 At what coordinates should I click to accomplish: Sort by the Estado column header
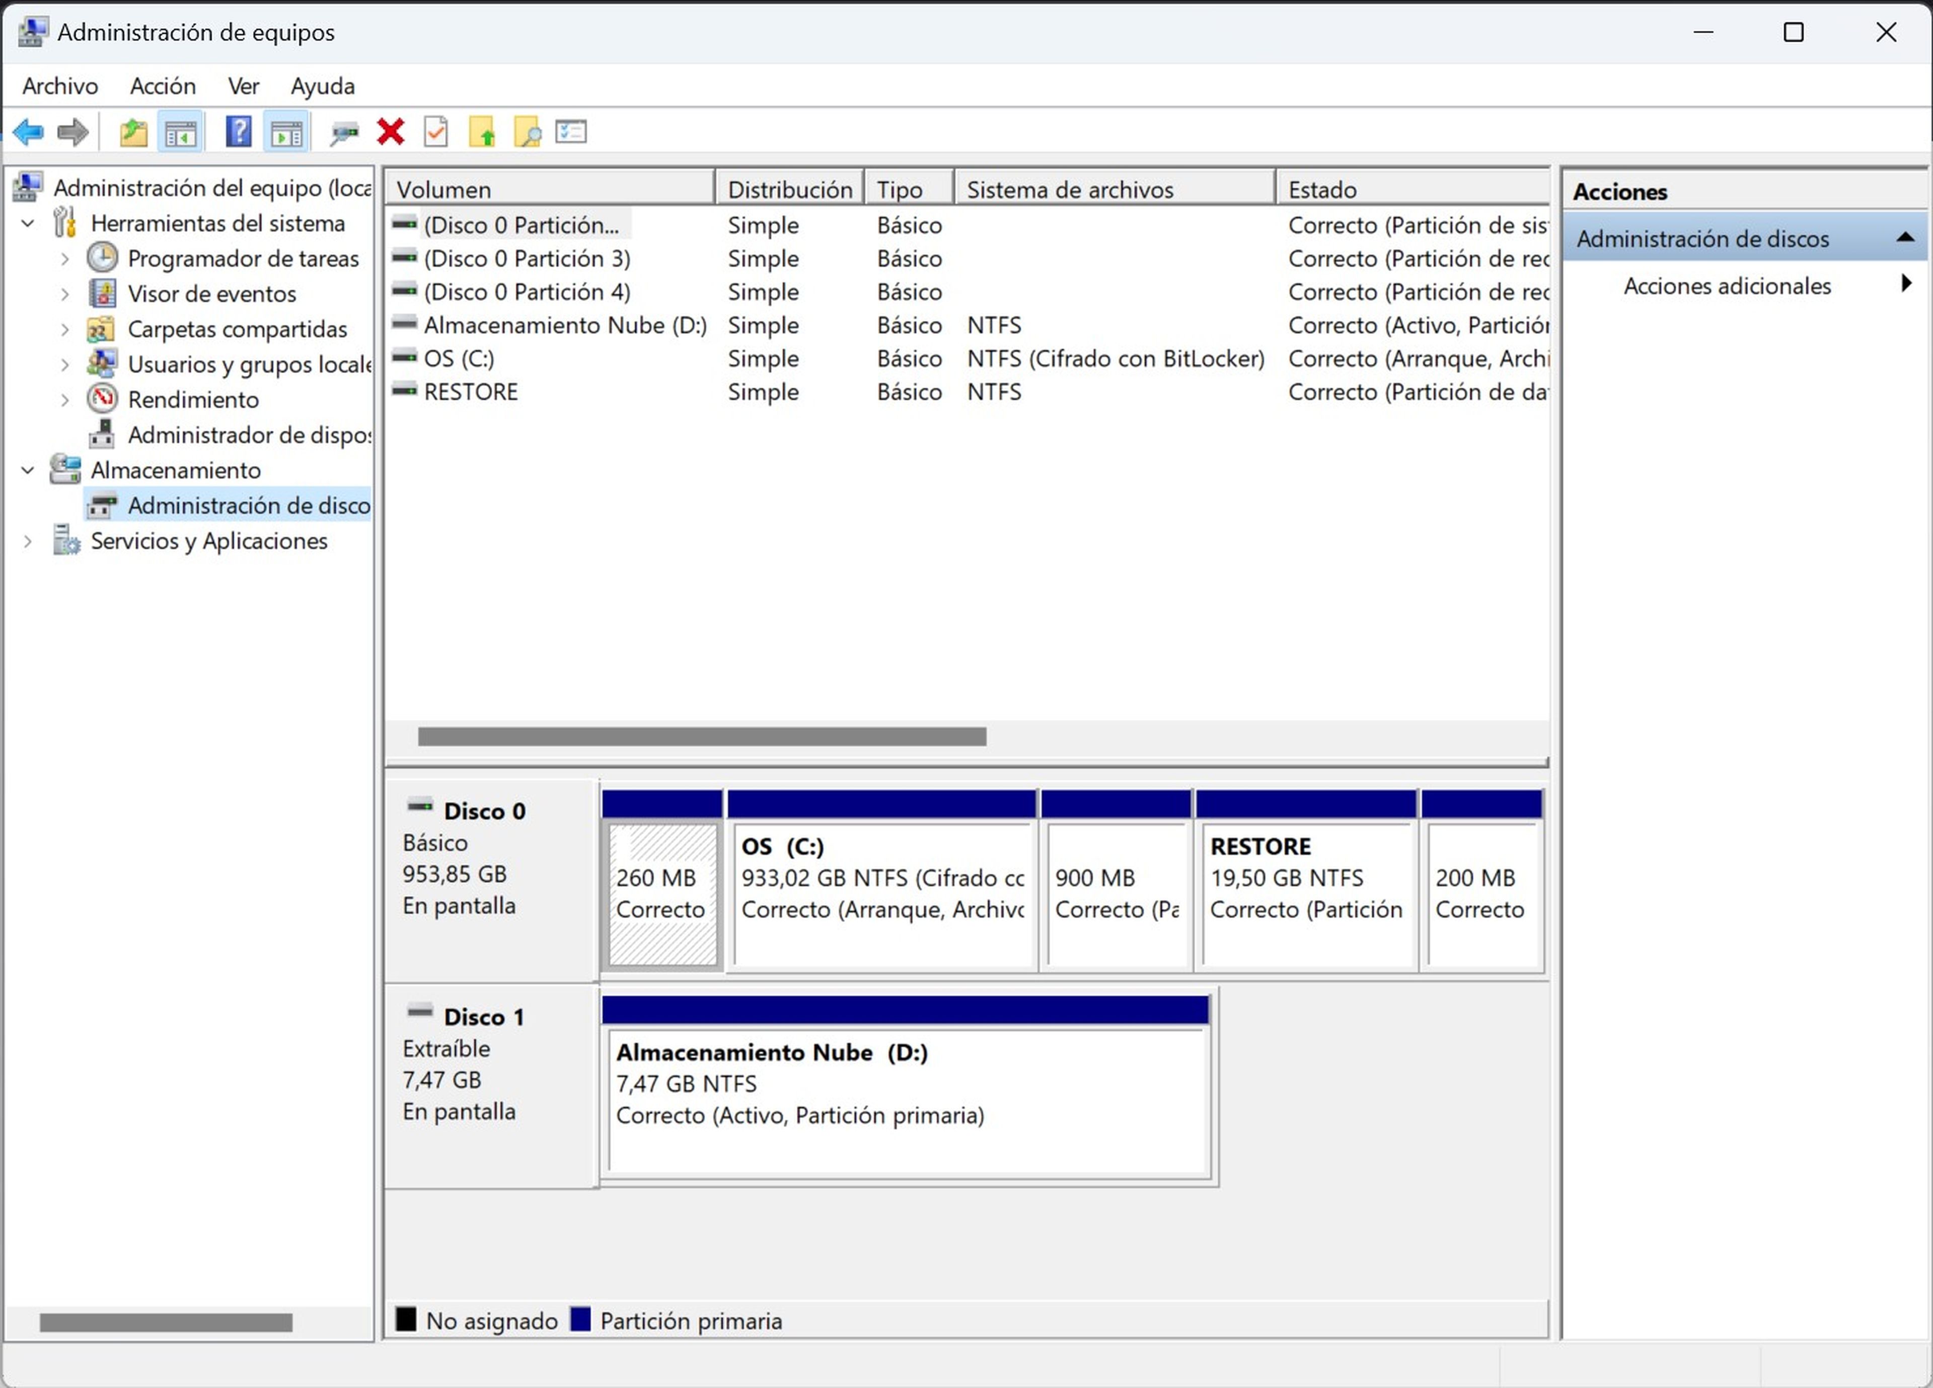point(1413,188)
